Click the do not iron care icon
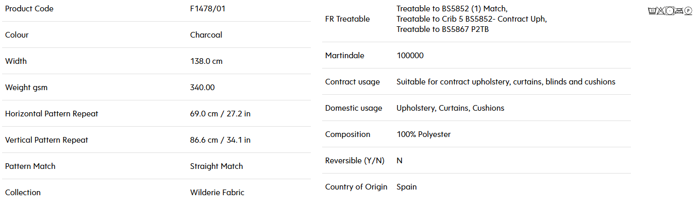 (679, 11)
